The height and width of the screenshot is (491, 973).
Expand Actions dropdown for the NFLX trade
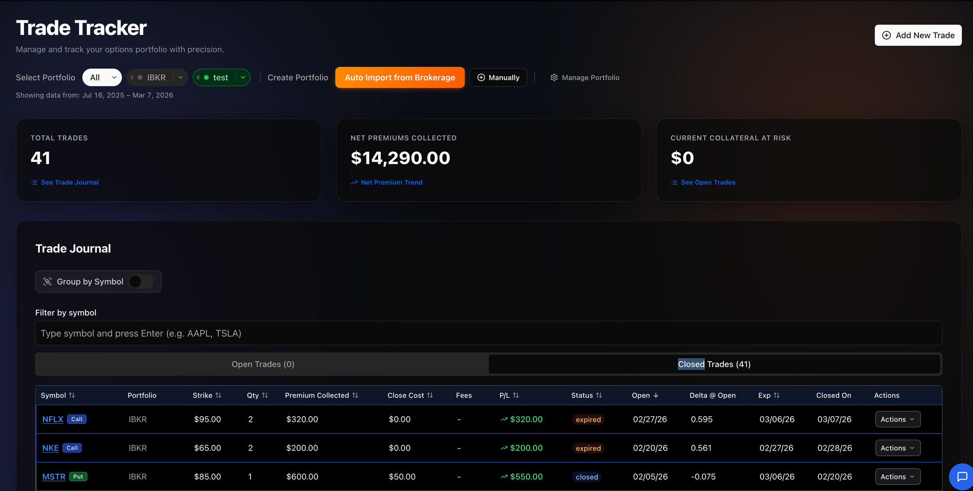(898, 420)
